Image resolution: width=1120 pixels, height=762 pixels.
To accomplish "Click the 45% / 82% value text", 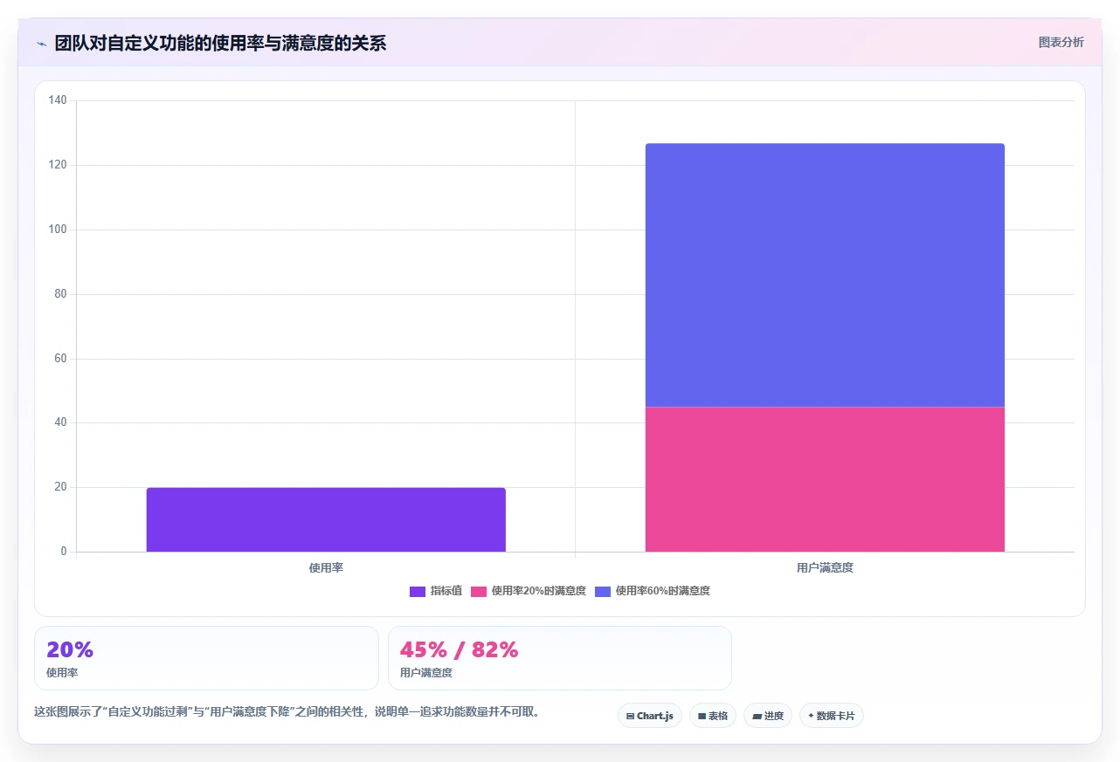I will pos(459,649).
